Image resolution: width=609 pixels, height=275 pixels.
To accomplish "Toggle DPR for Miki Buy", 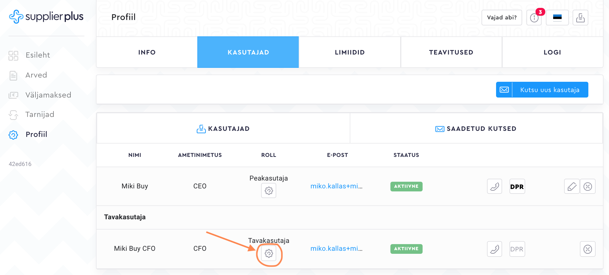I will click(x=517, y=187).
